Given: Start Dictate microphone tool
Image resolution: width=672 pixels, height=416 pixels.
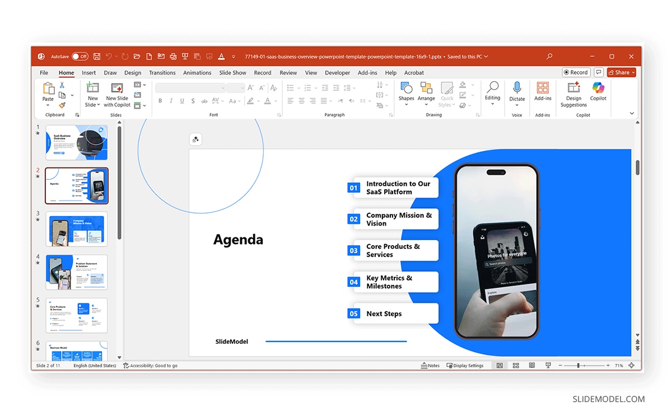Looking at the screenshot, I should pyautogui.click(x=517, y=91).
